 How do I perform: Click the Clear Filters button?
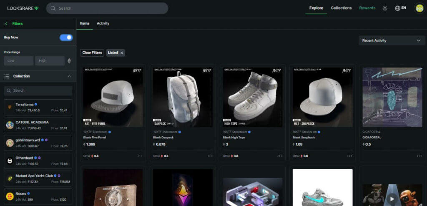[x=92, y=53]
